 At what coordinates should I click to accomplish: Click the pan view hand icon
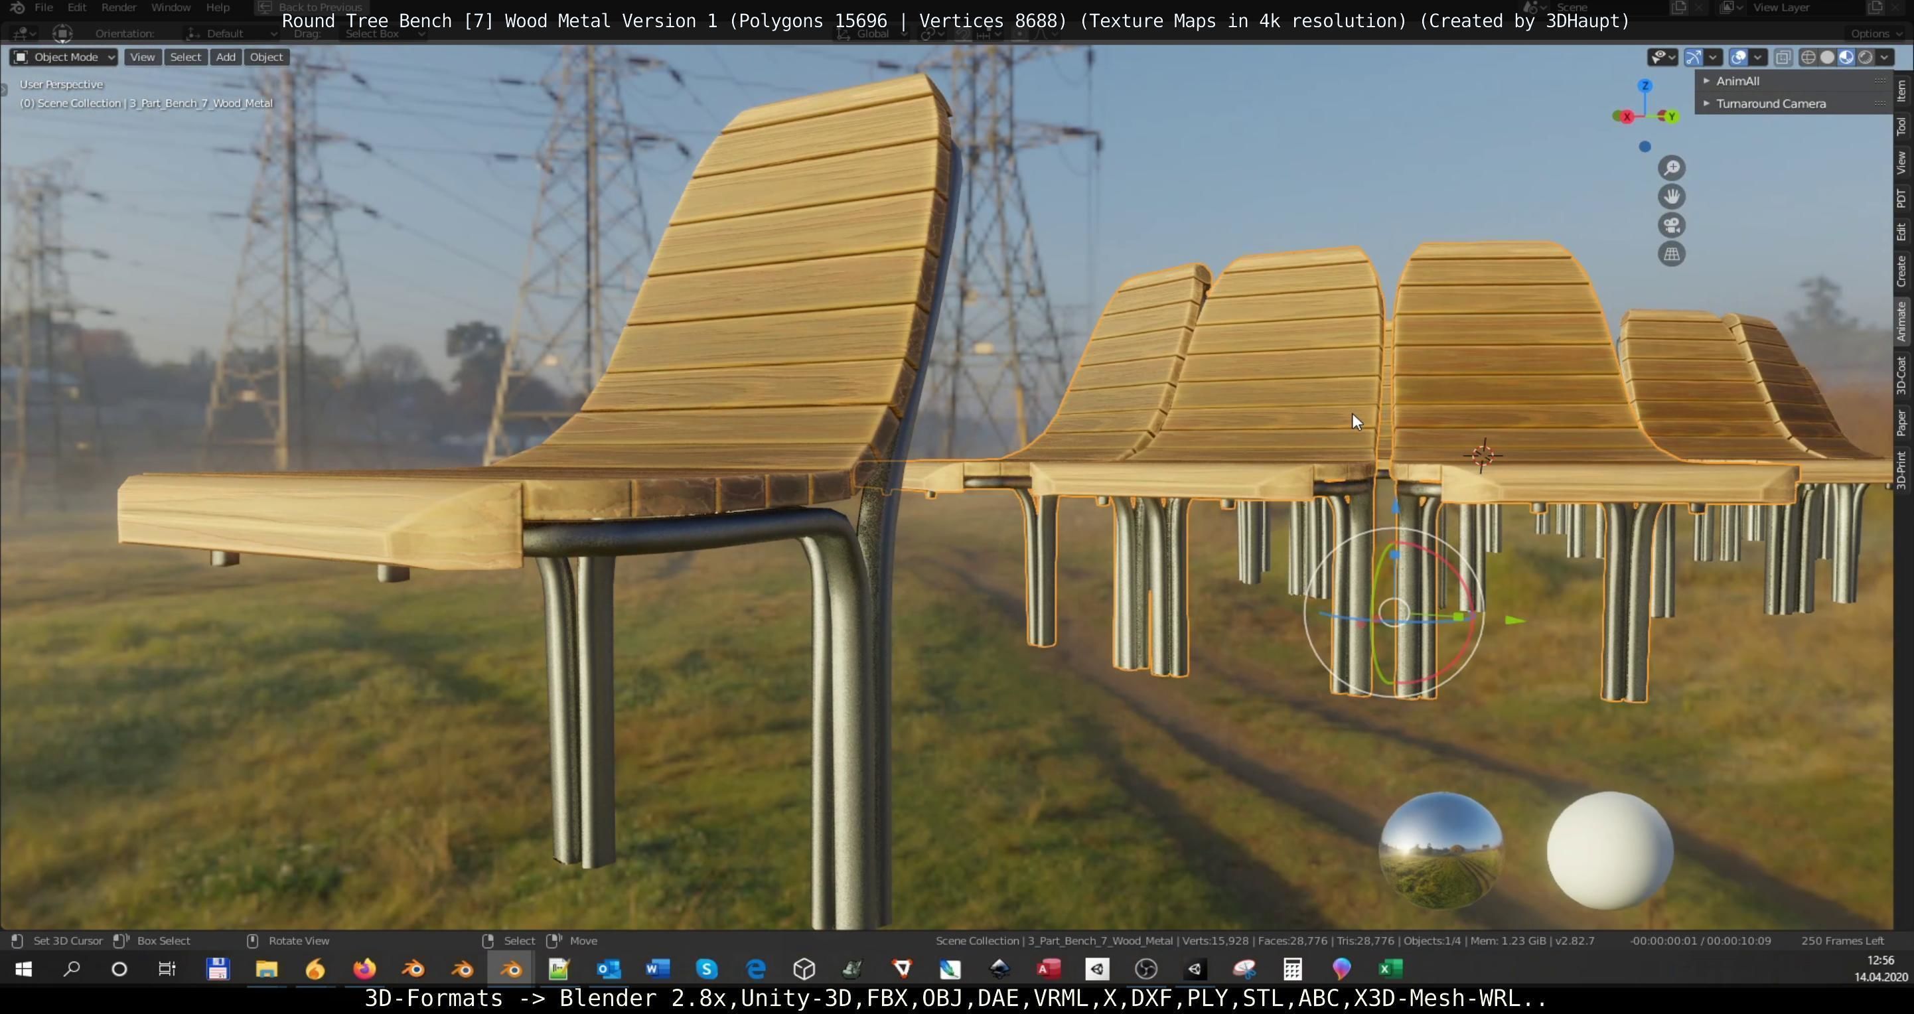click(x=1671, y=197)
